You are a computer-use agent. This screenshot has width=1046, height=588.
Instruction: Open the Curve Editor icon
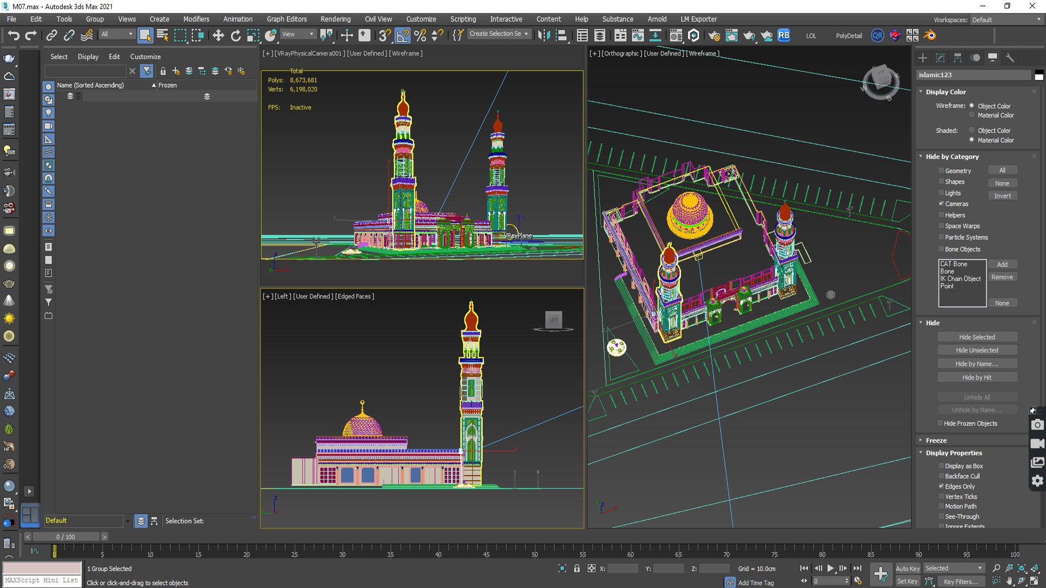(637, 35)
